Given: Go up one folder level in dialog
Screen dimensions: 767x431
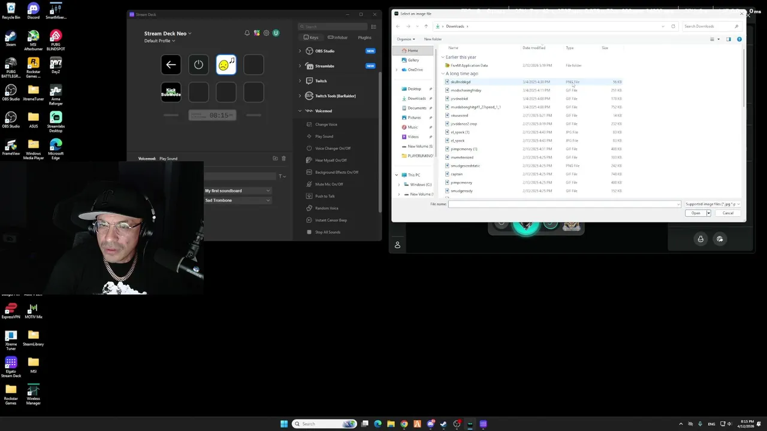Looking at the screenshot, I should click(426, 26).
